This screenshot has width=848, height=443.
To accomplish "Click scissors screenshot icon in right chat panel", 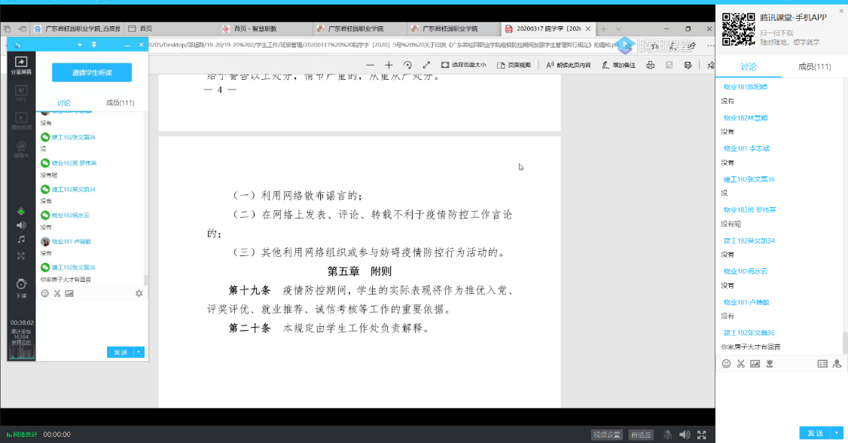I will click(741, 363).
